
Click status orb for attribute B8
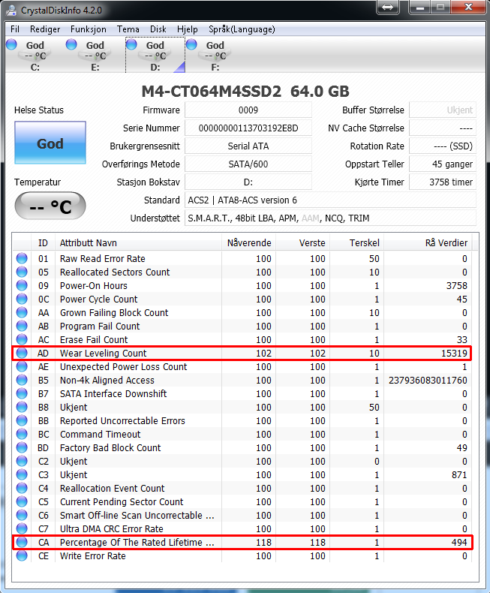[x=22, y=408]
